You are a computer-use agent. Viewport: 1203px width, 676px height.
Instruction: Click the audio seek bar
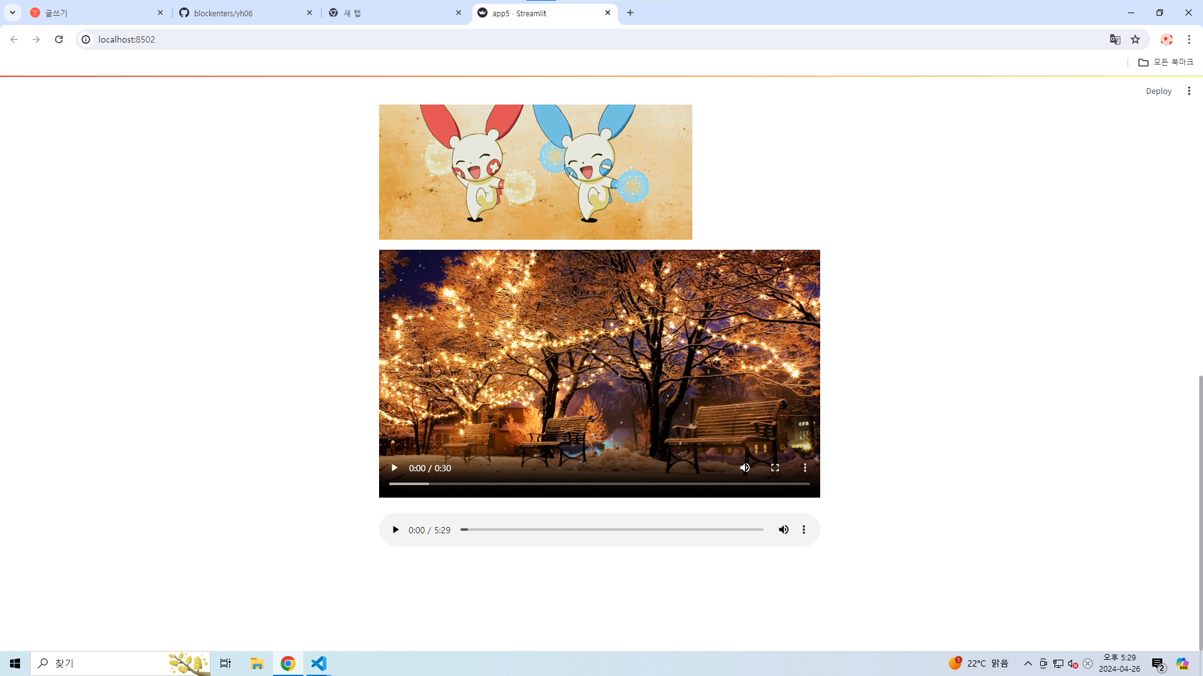coord(612,530)
